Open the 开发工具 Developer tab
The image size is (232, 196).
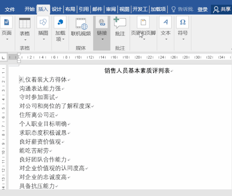[x=140, y=9]
